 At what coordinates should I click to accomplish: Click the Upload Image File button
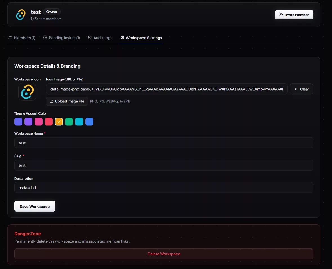67,101
